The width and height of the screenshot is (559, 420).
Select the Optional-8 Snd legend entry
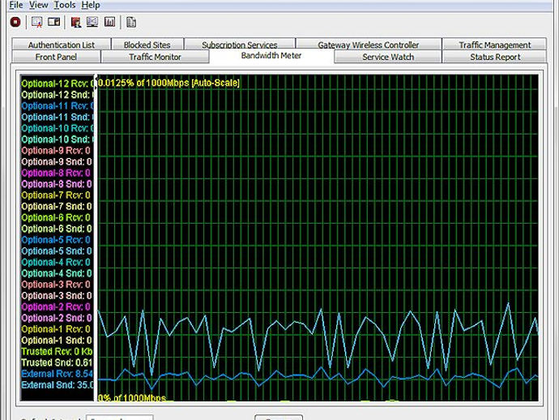(57, 184)
